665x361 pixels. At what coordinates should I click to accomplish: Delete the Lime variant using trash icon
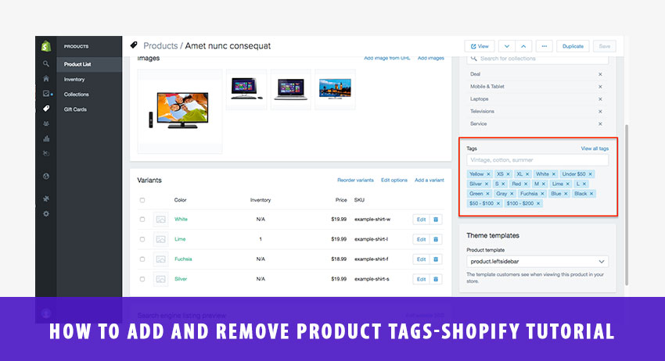click(x=436, y=239)
